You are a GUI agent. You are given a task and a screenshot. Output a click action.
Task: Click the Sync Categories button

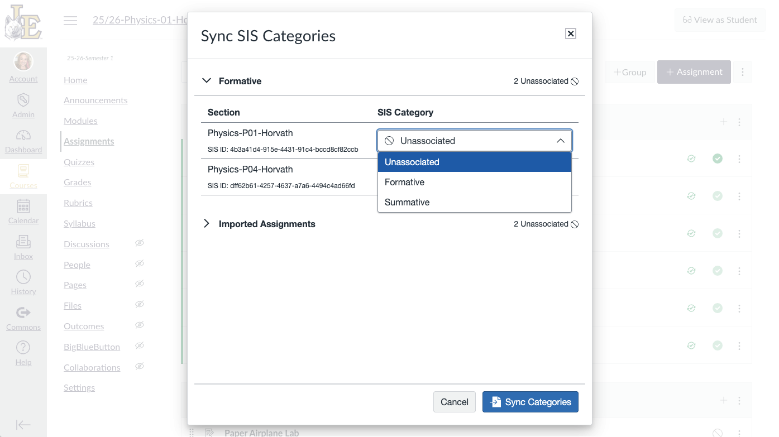[x=531, y=402]
